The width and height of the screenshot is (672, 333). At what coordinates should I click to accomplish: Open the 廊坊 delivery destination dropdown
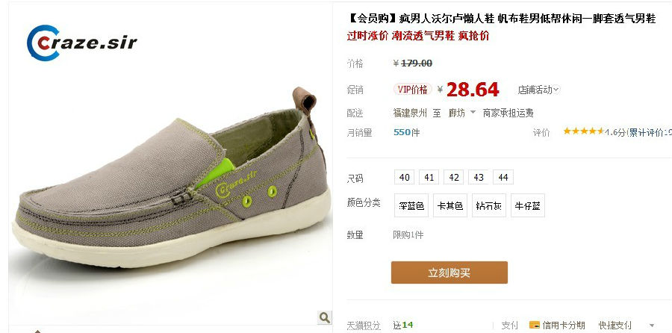(462, 113)
